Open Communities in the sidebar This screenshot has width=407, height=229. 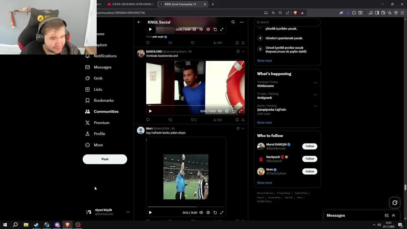(102, 112)
